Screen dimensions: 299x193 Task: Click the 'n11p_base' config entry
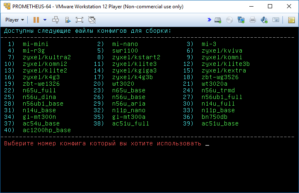tap(218, 110)
